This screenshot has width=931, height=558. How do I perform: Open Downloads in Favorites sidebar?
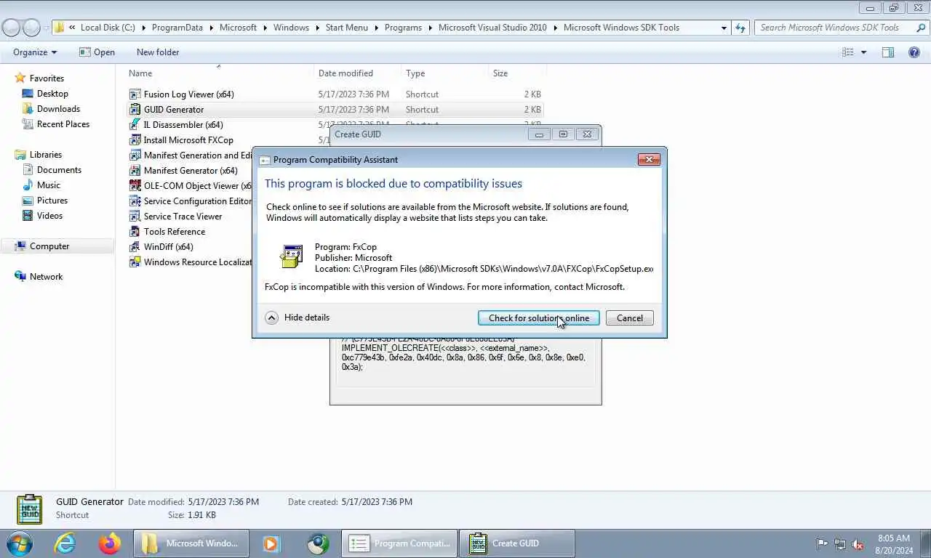tap(58, 109)
